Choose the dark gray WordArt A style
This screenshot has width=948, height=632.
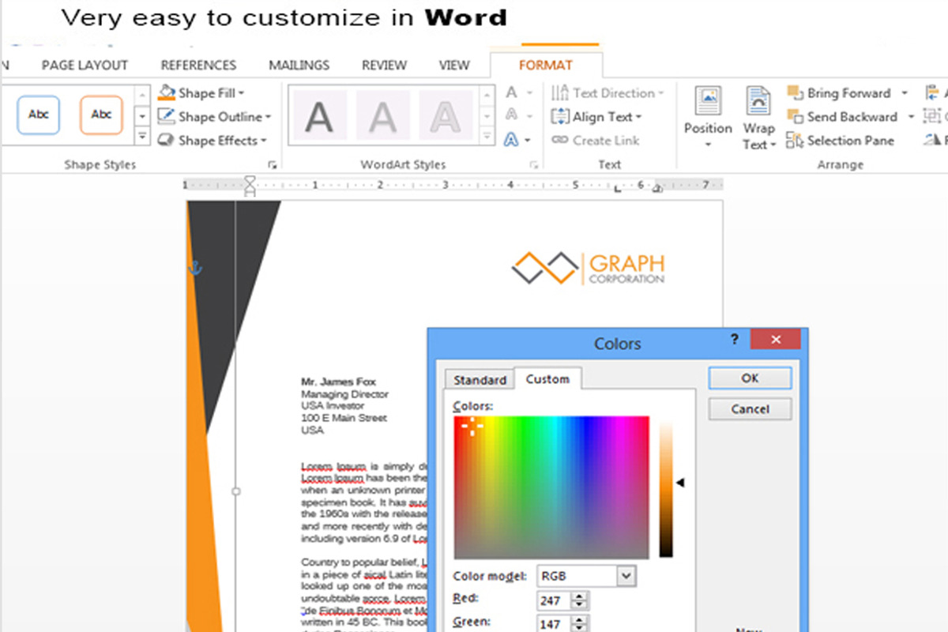pyautogui.click(x=319, y=117)
